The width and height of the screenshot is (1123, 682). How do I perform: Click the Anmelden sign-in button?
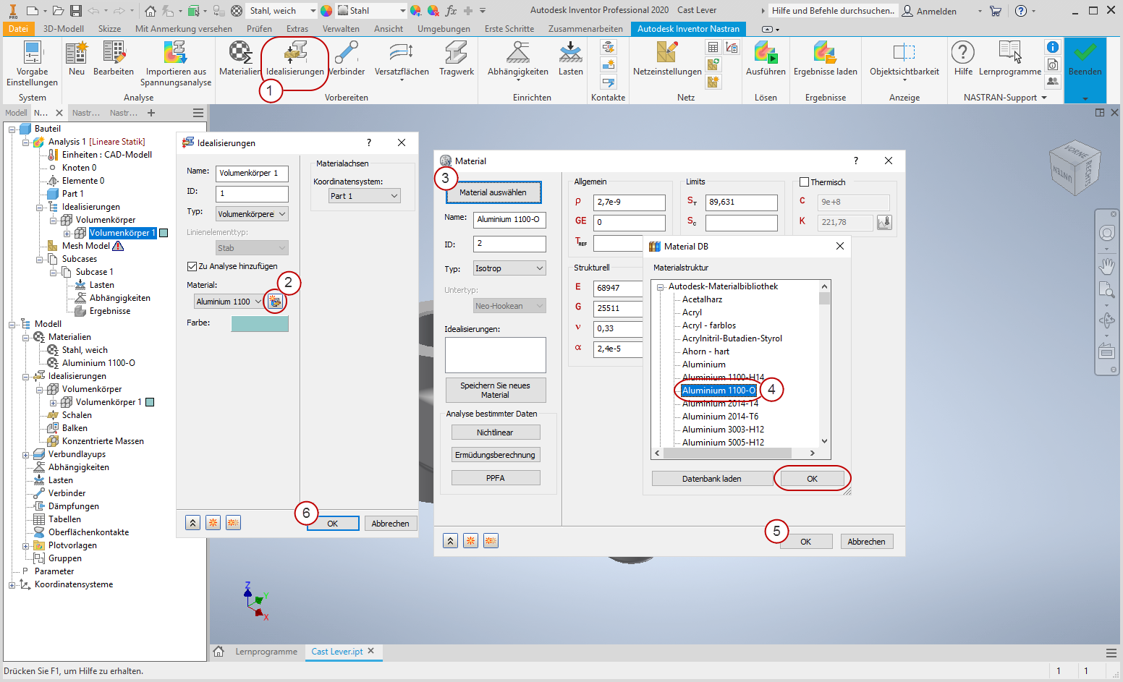click(929, 11)
